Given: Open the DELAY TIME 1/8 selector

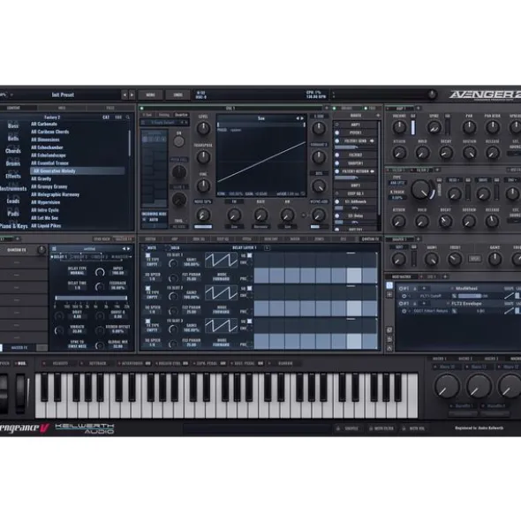Looking at the screenshot, I should click(77, 288).
